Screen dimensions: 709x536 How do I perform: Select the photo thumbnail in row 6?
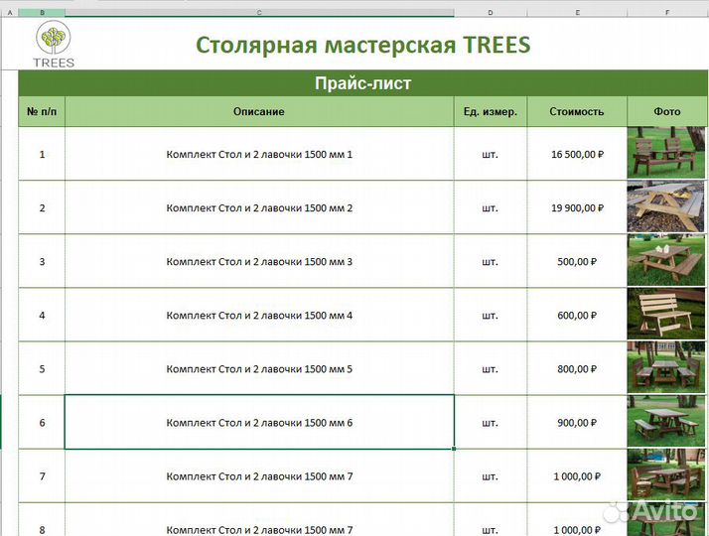[x=666, y=422]
